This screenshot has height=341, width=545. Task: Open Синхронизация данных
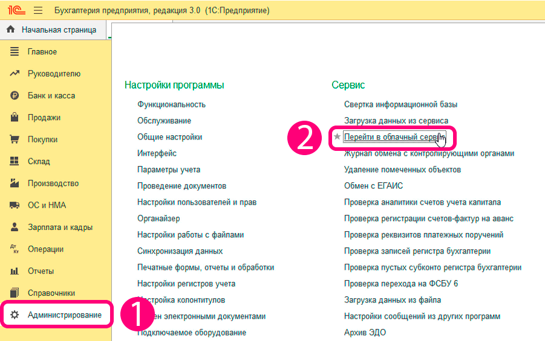[180, 251]
